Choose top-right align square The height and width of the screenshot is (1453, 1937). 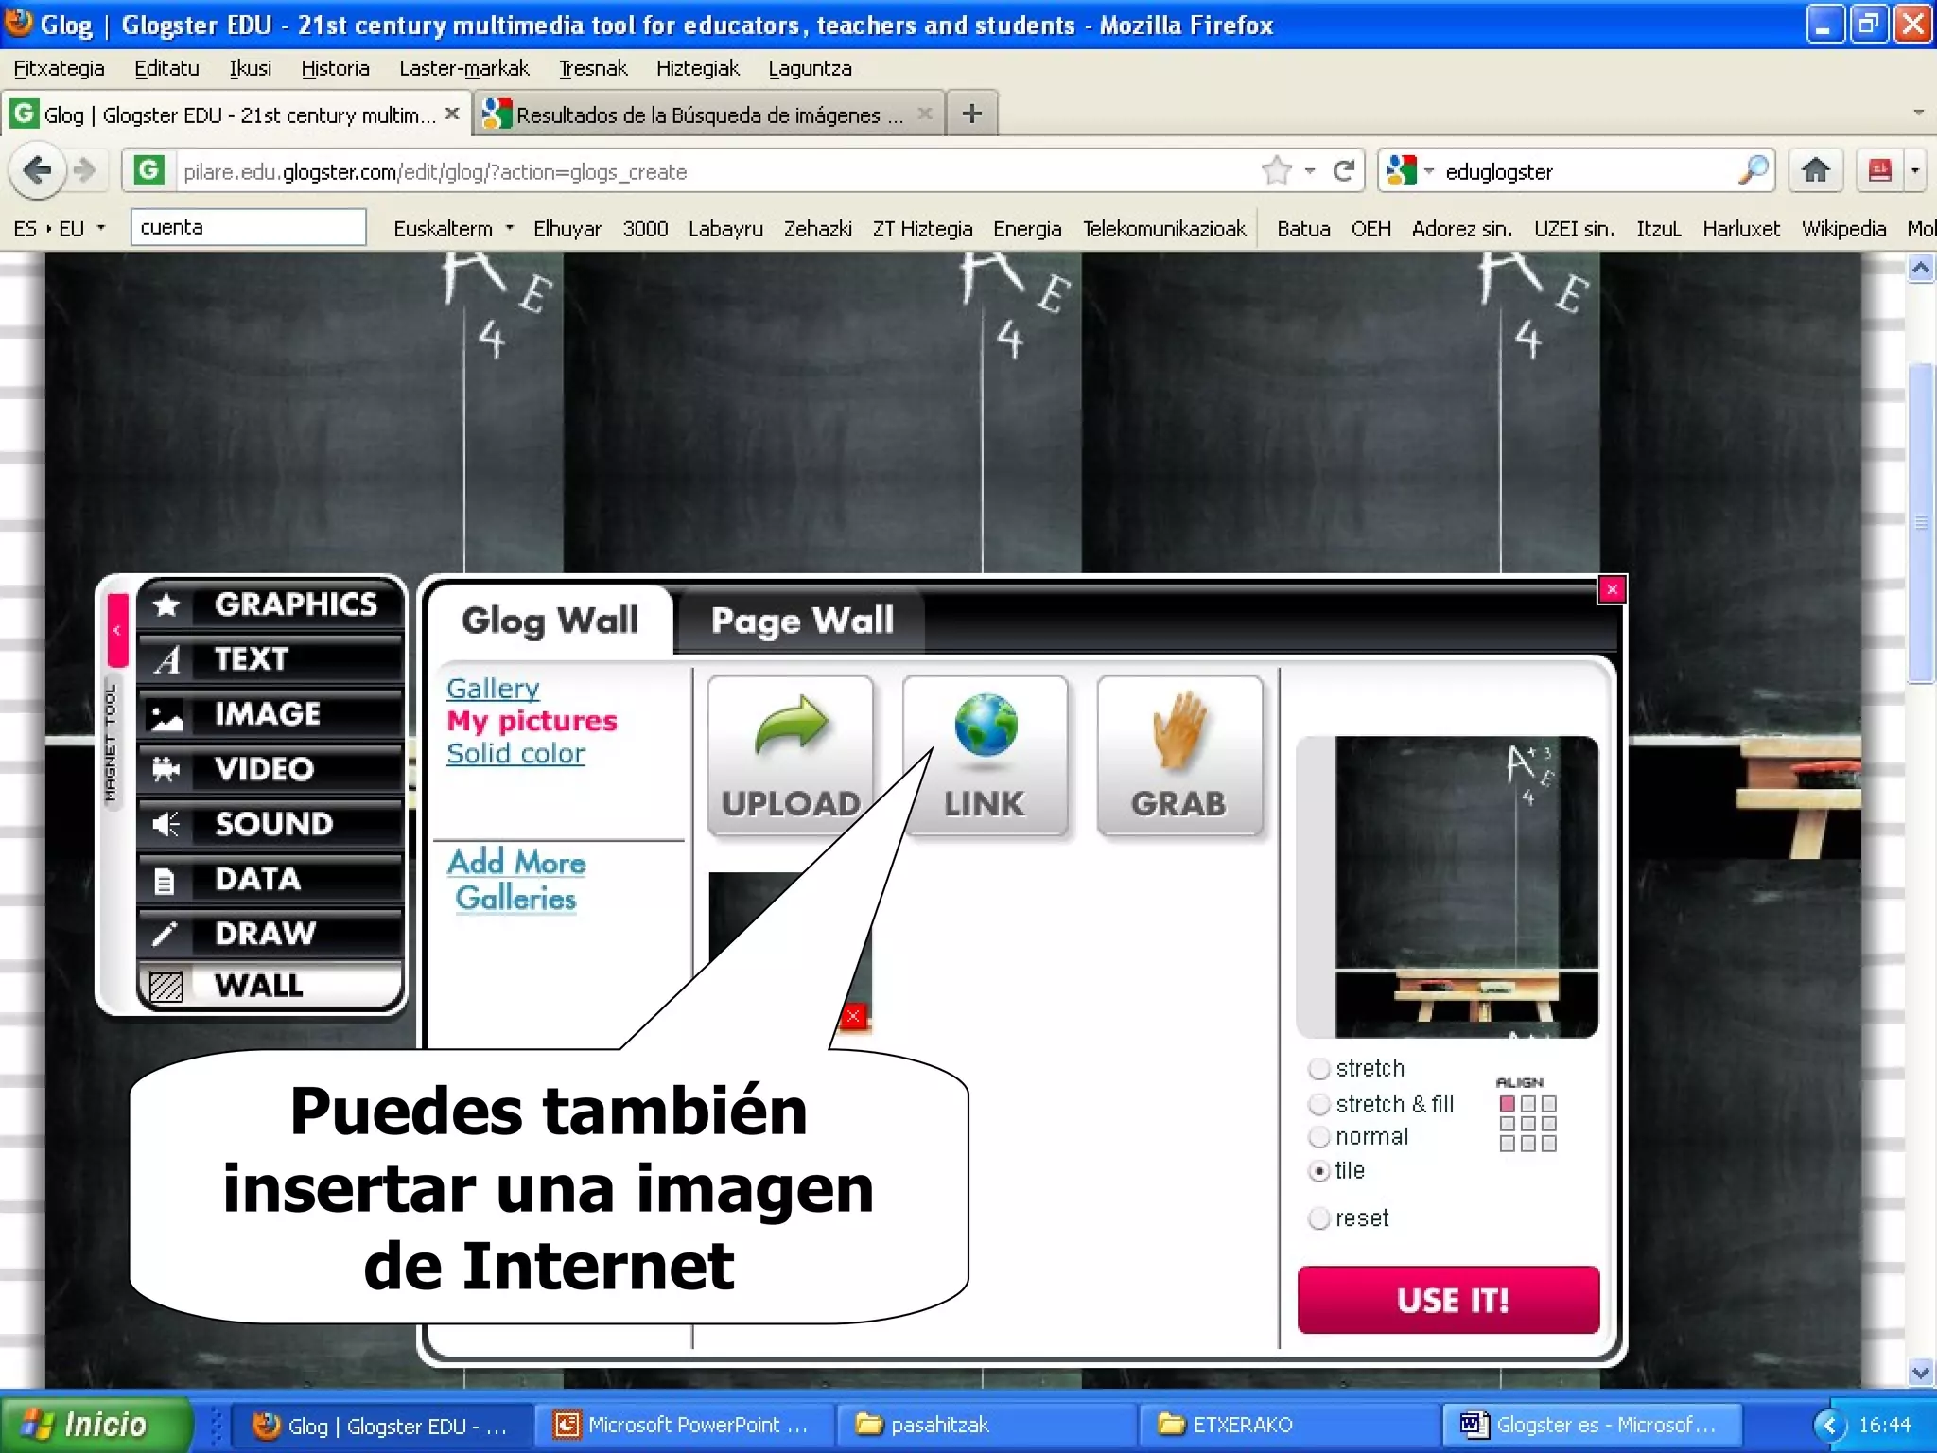tap(1548, 1104)
